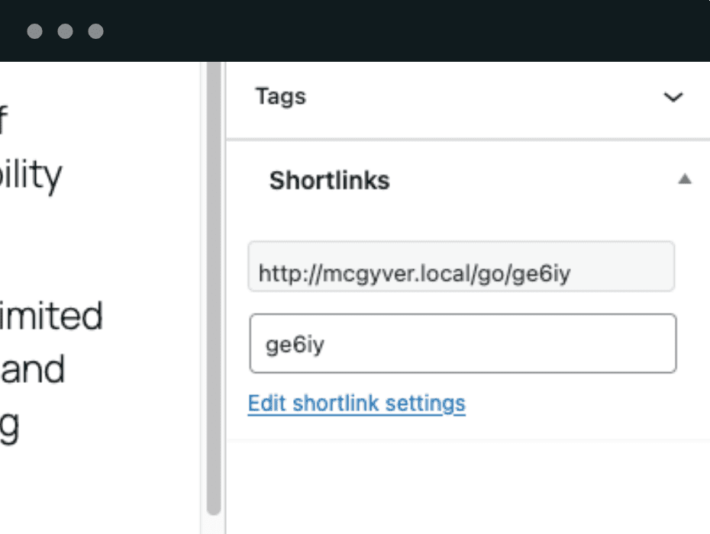Click empty sidebar area below Shortlinks panel
710x534 pixels.
467,488
